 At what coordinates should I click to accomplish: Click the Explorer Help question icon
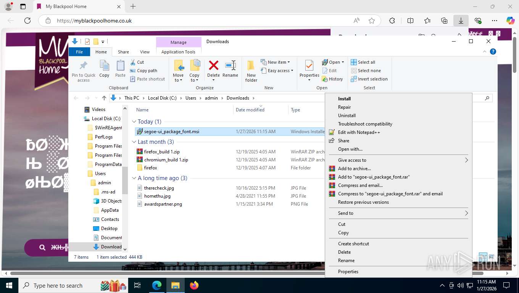tap(493, 52)
